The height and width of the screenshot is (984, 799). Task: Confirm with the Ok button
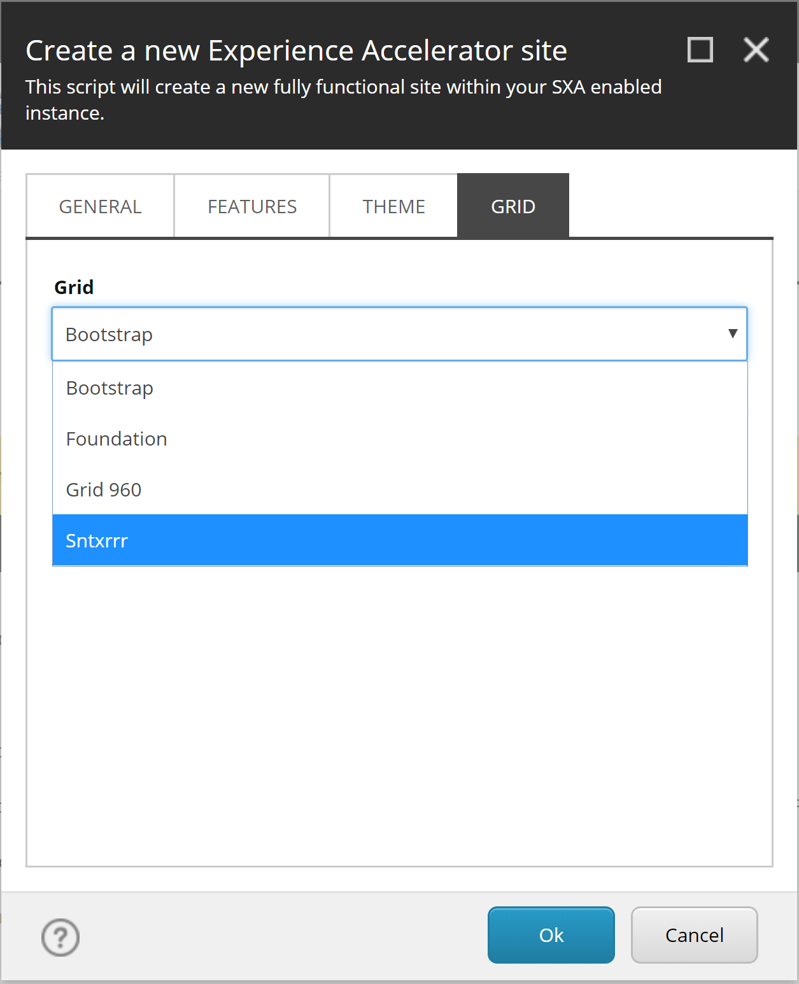[x=551, y=935]
